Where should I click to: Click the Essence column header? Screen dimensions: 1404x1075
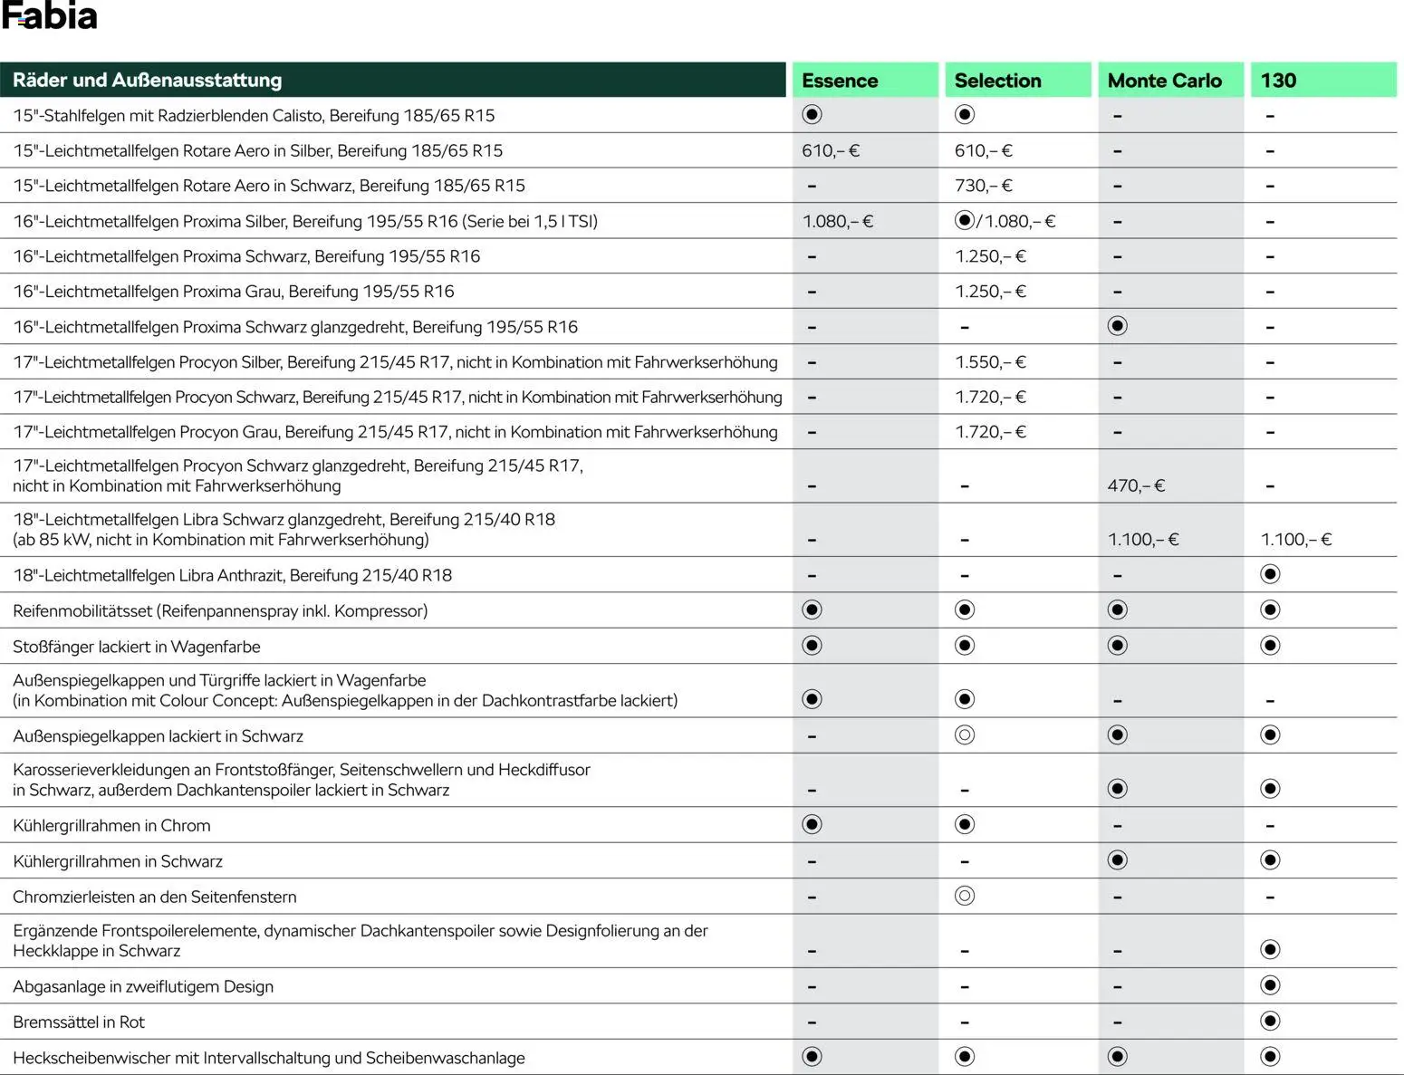pos(840,81)
